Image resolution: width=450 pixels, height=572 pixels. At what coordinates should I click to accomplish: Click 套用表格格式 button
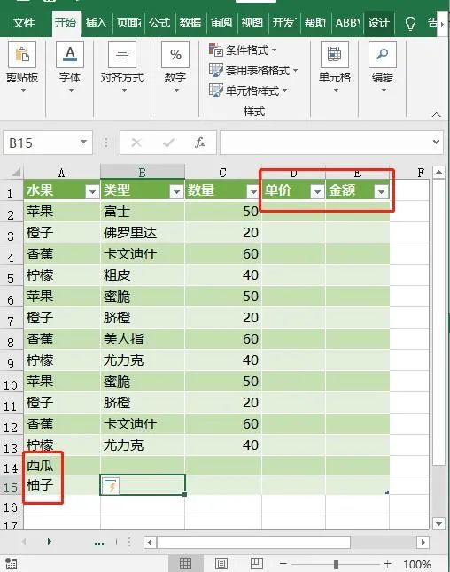point(253,70)
